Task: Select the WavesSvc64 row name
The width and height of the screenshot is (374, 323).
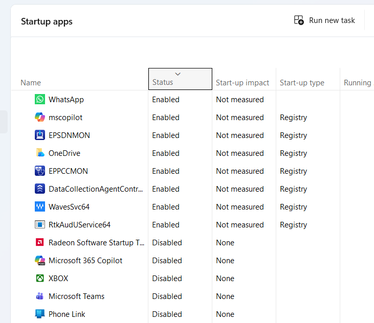Action: pyautogui.click(x=69, y=207)
